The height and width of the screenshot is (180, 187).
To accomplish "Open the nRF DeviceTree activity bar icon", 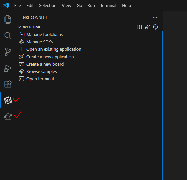I will point(8,116).
